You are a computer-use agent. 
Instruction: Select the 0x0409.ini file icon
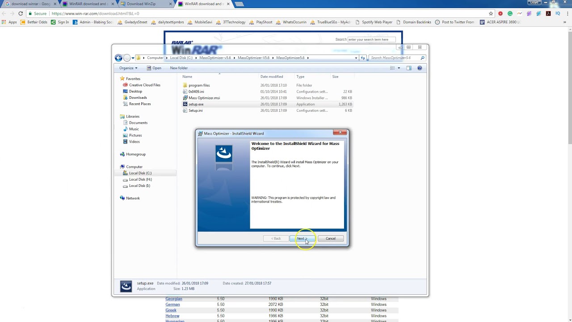click(185, 92)
